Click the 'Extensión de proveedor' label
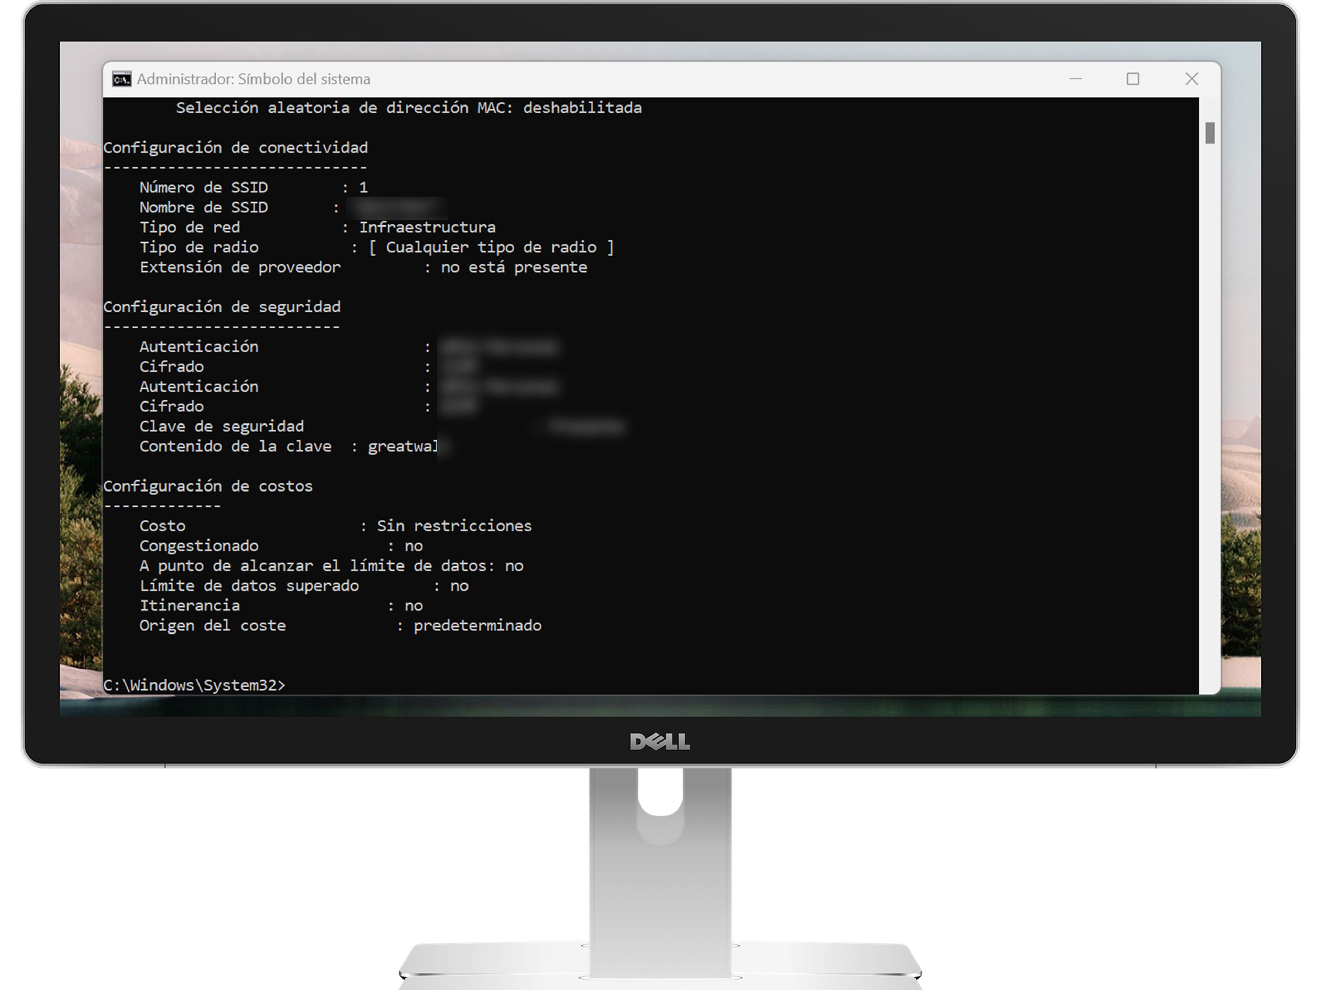The image size is (1321, 990). click(x=240, y=267)
